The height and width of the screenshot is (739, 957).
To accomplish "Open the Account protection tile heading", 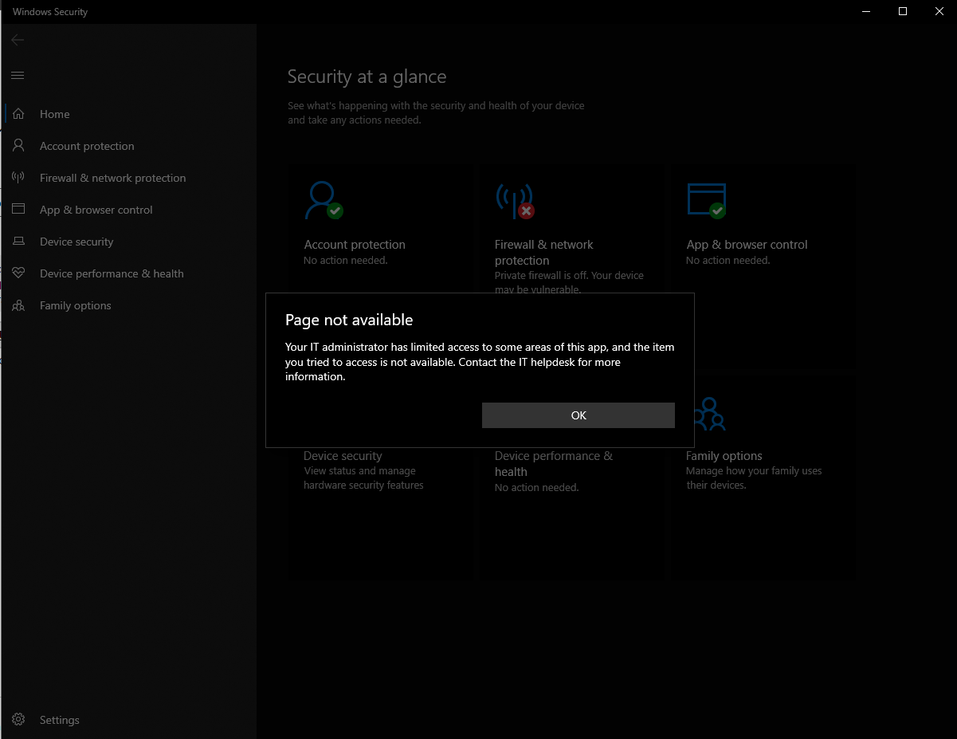I will click(x=355, y=245).
